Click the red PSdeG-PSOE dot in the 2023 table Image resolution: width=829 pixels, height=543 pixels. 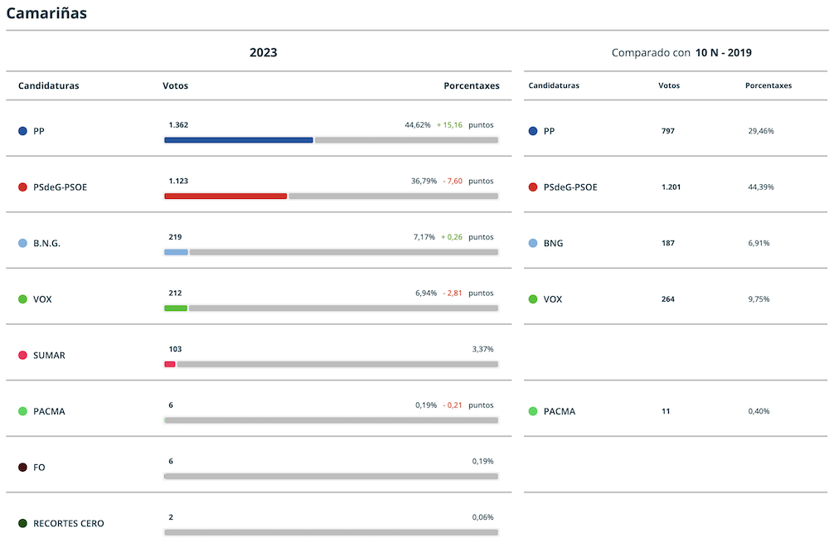point(22,187)
